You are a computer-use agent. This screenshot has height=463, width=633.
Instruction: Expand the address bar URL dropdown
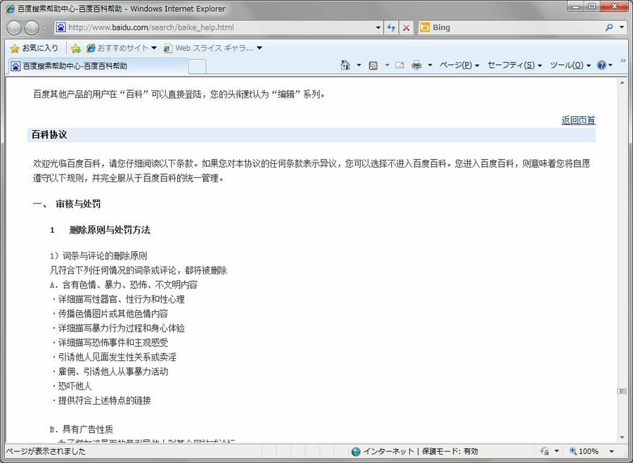[378, 28]
